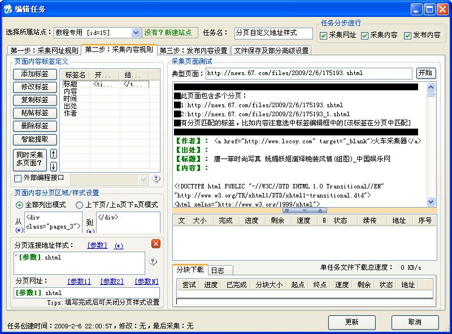Click (*) link under 到 label
452x334 pixels.
coord(90,231)
